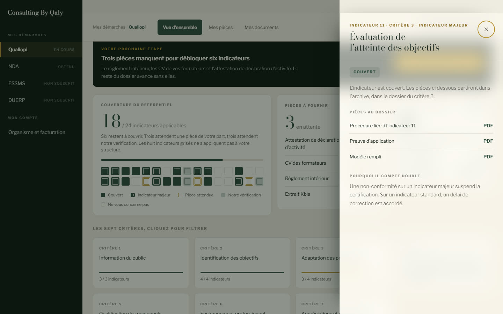
Task: Click the '4 / 4 indicateurs' count
Action: pos(215,279)
